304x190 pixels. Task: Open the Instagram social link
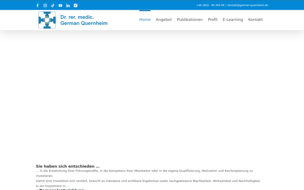(x=45, y=6)
